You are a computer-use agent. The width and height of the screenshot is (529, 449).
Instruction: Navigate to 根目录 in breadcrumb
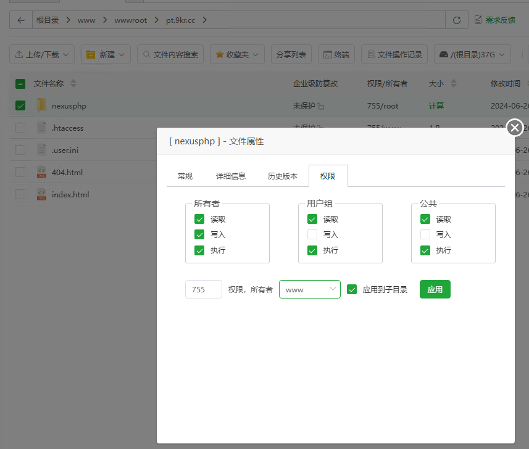48,20
